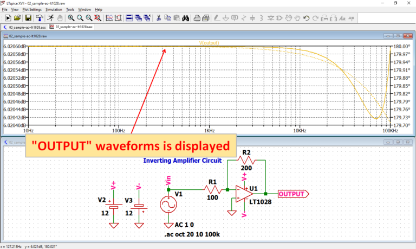Click the scissors Cut icon
The width and height of the screenshot is (416, 249).
[x=159, y=18]
